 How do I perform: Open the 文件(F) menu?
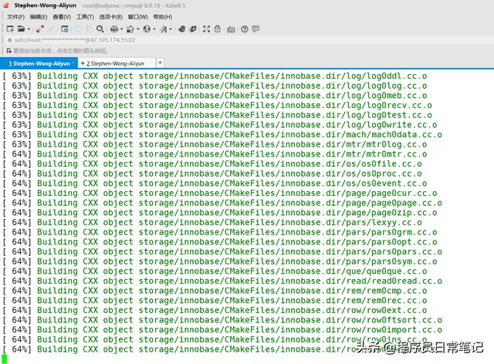15,17
